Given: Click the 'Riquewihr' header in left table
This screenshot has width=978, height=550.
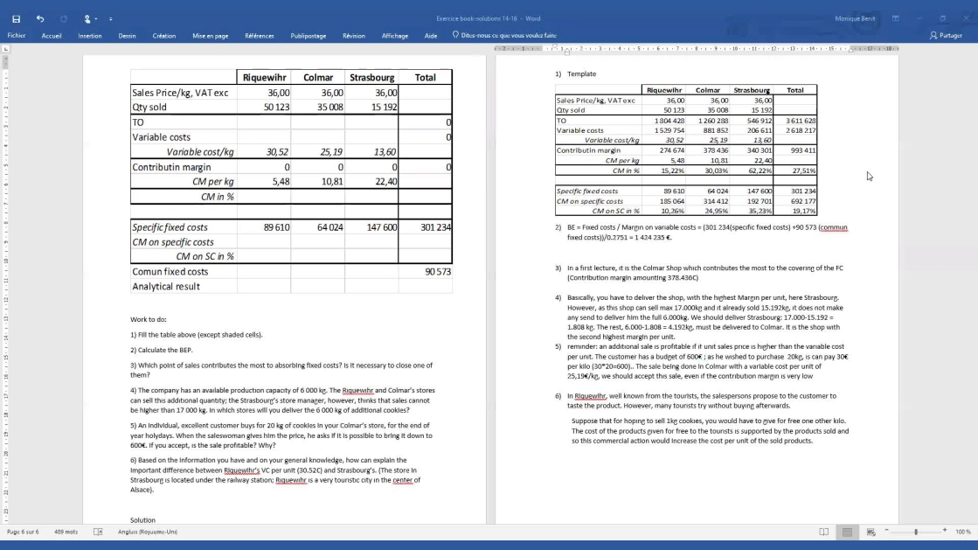Looking at the screenshot, I should [265, 78].
